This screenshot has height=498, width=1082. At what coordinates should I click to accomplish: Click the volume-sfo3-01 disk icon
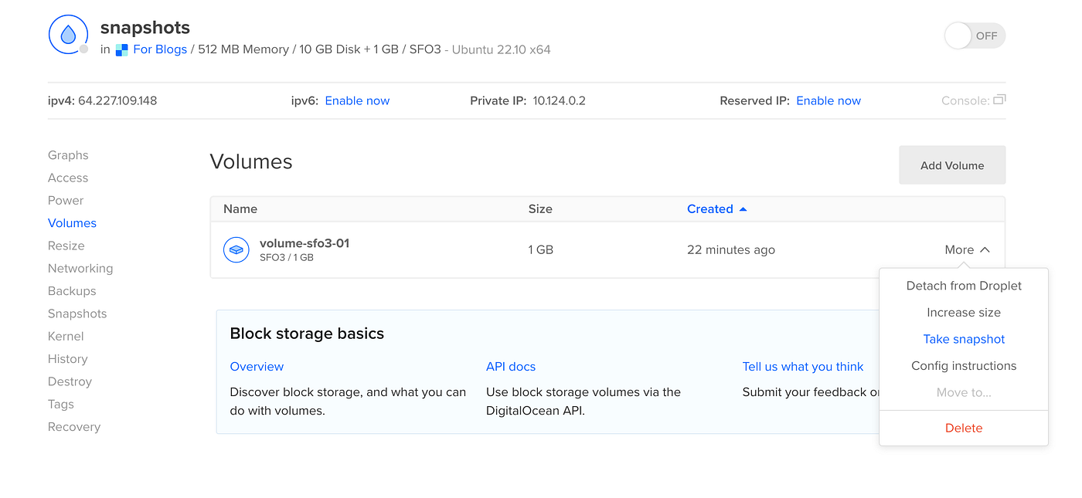click(236, 250)
